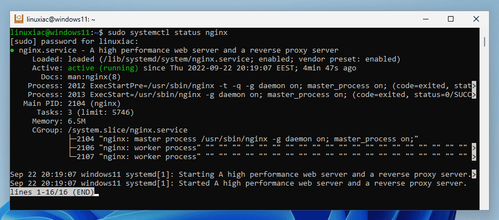Click the truncation arrow on ExecStart line
This screenshot has width=499, height=220.
pos(474,95)
